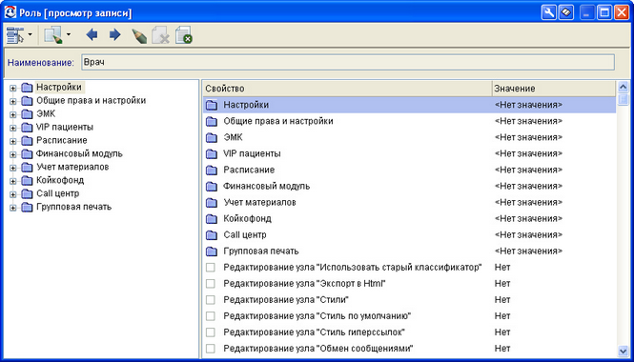Minimize the Роль window

click(587, 12)
